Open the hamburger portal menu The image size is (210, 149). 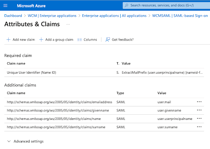tap(5, 5)
